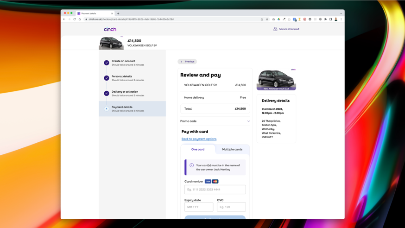The image size is (405, 228).
Task: Select the One card tab
Action: point(198,149)
